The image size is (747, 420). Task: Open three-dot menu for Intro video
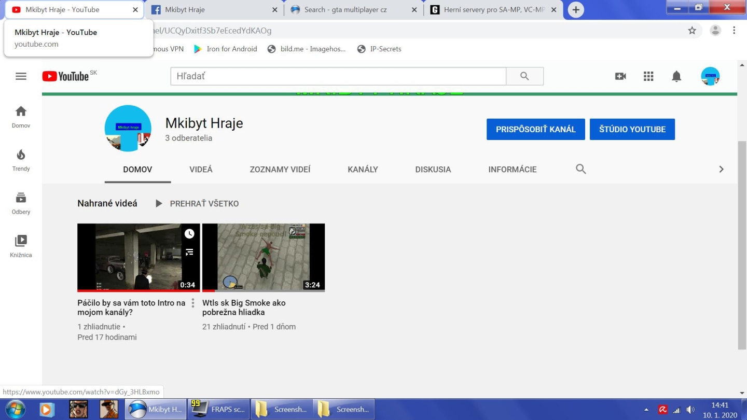193,303
